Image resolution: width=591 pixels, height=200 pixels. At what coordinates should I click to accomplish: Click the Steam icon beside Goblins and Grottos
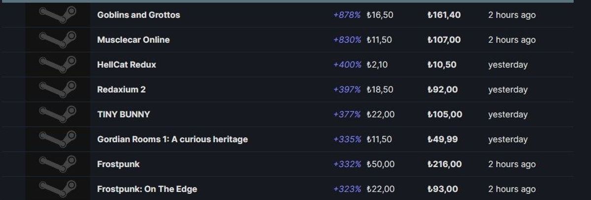click(58, 15)
